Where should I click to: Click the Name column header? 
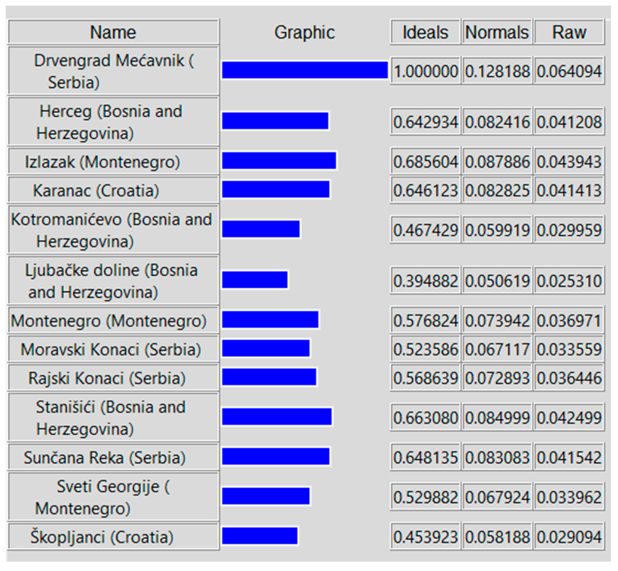point(113,32)
